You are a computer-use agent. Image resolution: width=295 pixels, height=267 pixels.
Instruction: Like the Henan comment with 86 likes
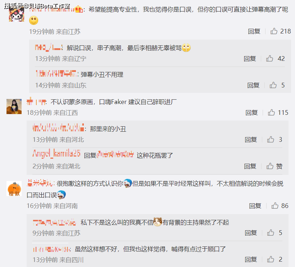(x=275, y=206)
